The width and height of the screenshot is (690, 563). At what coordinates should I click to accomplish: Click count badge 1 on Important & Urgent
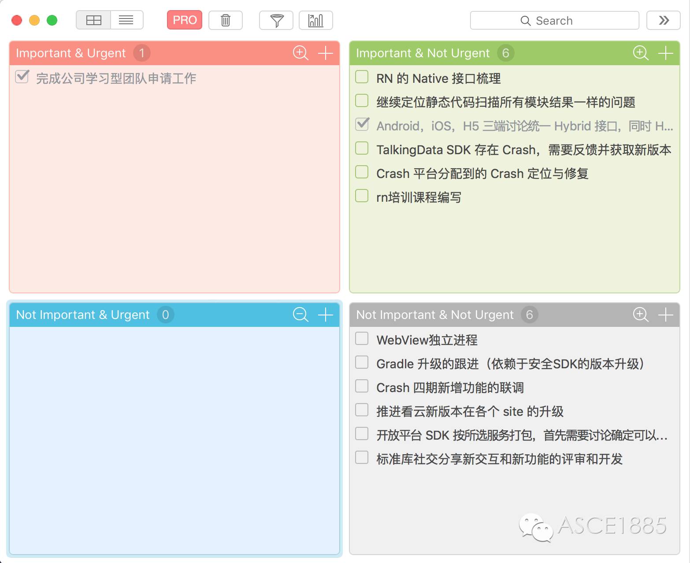coord(142,53)
